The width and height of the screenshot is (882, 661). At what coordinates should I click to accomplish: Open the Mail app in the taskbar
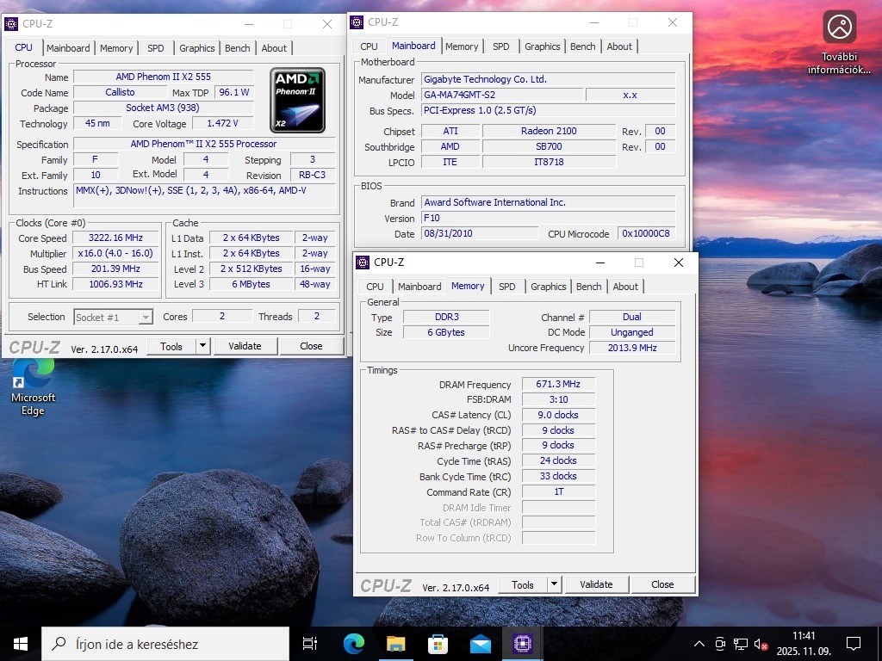tap(480, 644)
